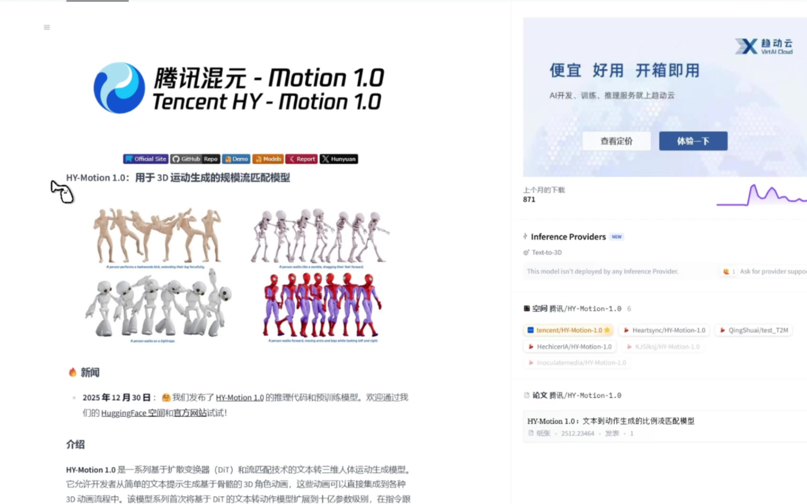Image resolution: width=807 pixels, height=504 pixels.
Task: Follow the HuggingFace 空间 link in news
Action: pyautogui.click(x=132, y=413)
